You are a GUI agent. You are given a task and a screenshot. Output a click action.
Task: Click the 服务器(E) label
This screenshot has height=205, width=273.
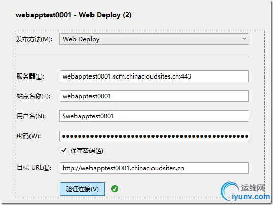click(x=31, y=76)
